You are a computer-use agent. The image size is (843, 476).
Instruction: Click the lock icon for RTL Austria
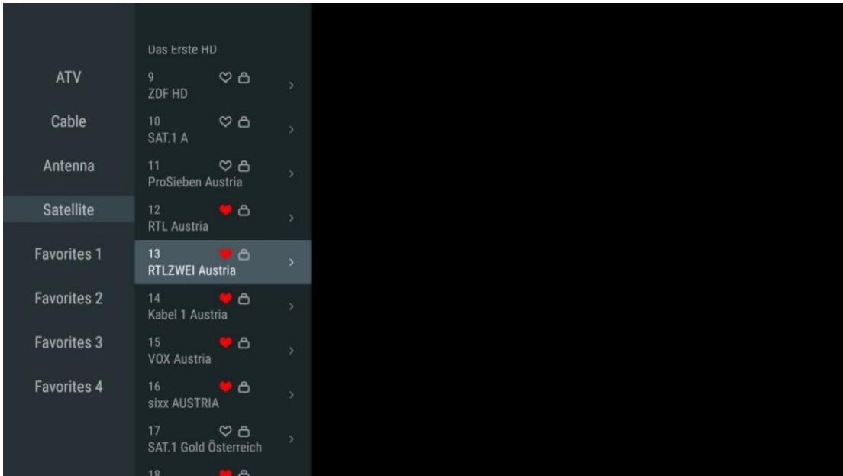(244, 210)
